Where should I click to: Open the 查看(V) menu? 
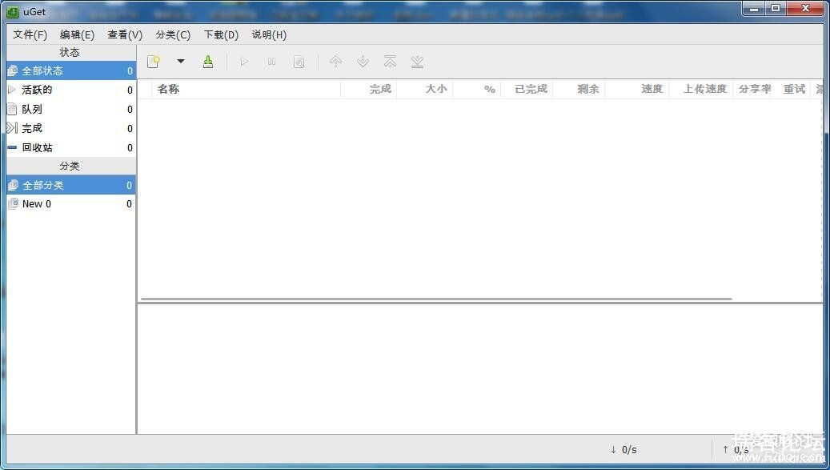[x=125, y=35]
